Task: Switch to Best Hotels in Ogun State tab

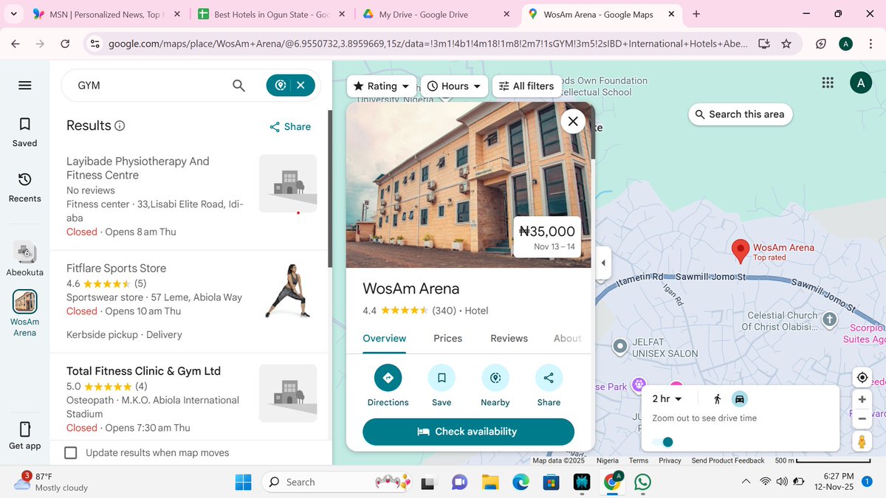Action: coord(270,14)
